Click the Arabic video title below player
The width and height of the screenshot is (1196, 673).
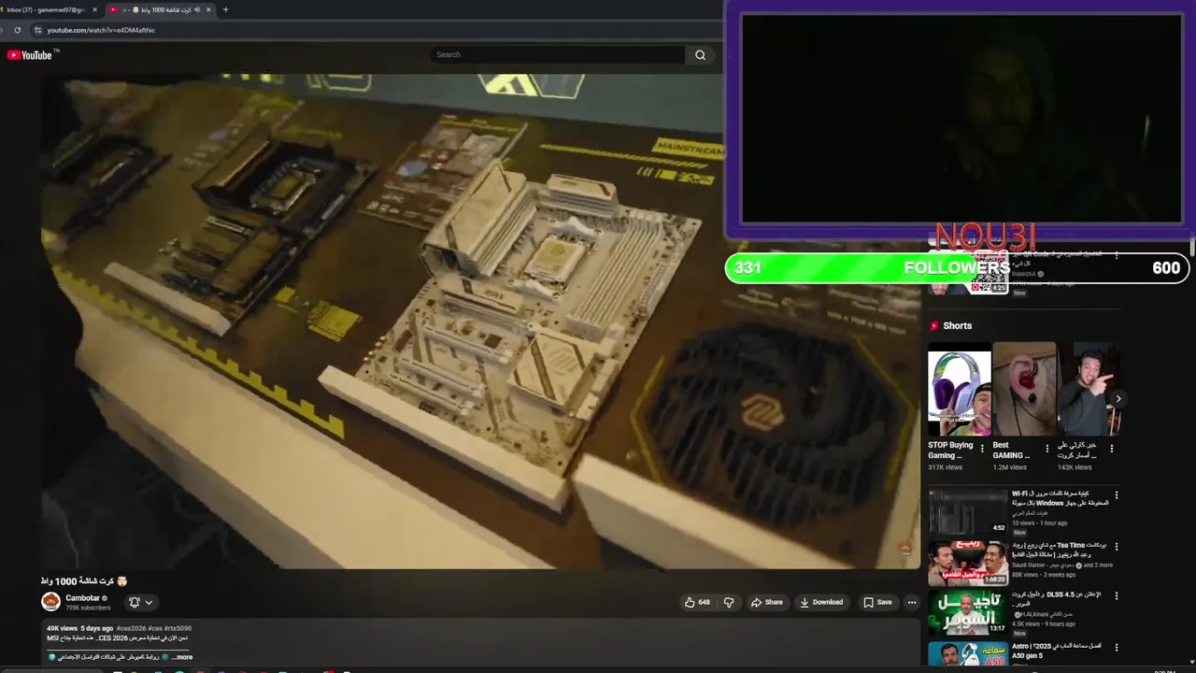click(84, 581)
